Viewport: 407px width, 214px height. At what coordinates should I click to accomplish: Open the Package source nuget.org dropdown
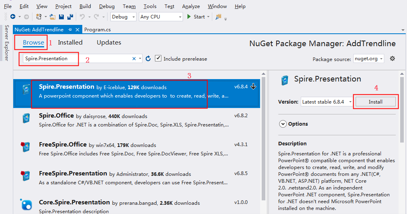click(368, 59)
